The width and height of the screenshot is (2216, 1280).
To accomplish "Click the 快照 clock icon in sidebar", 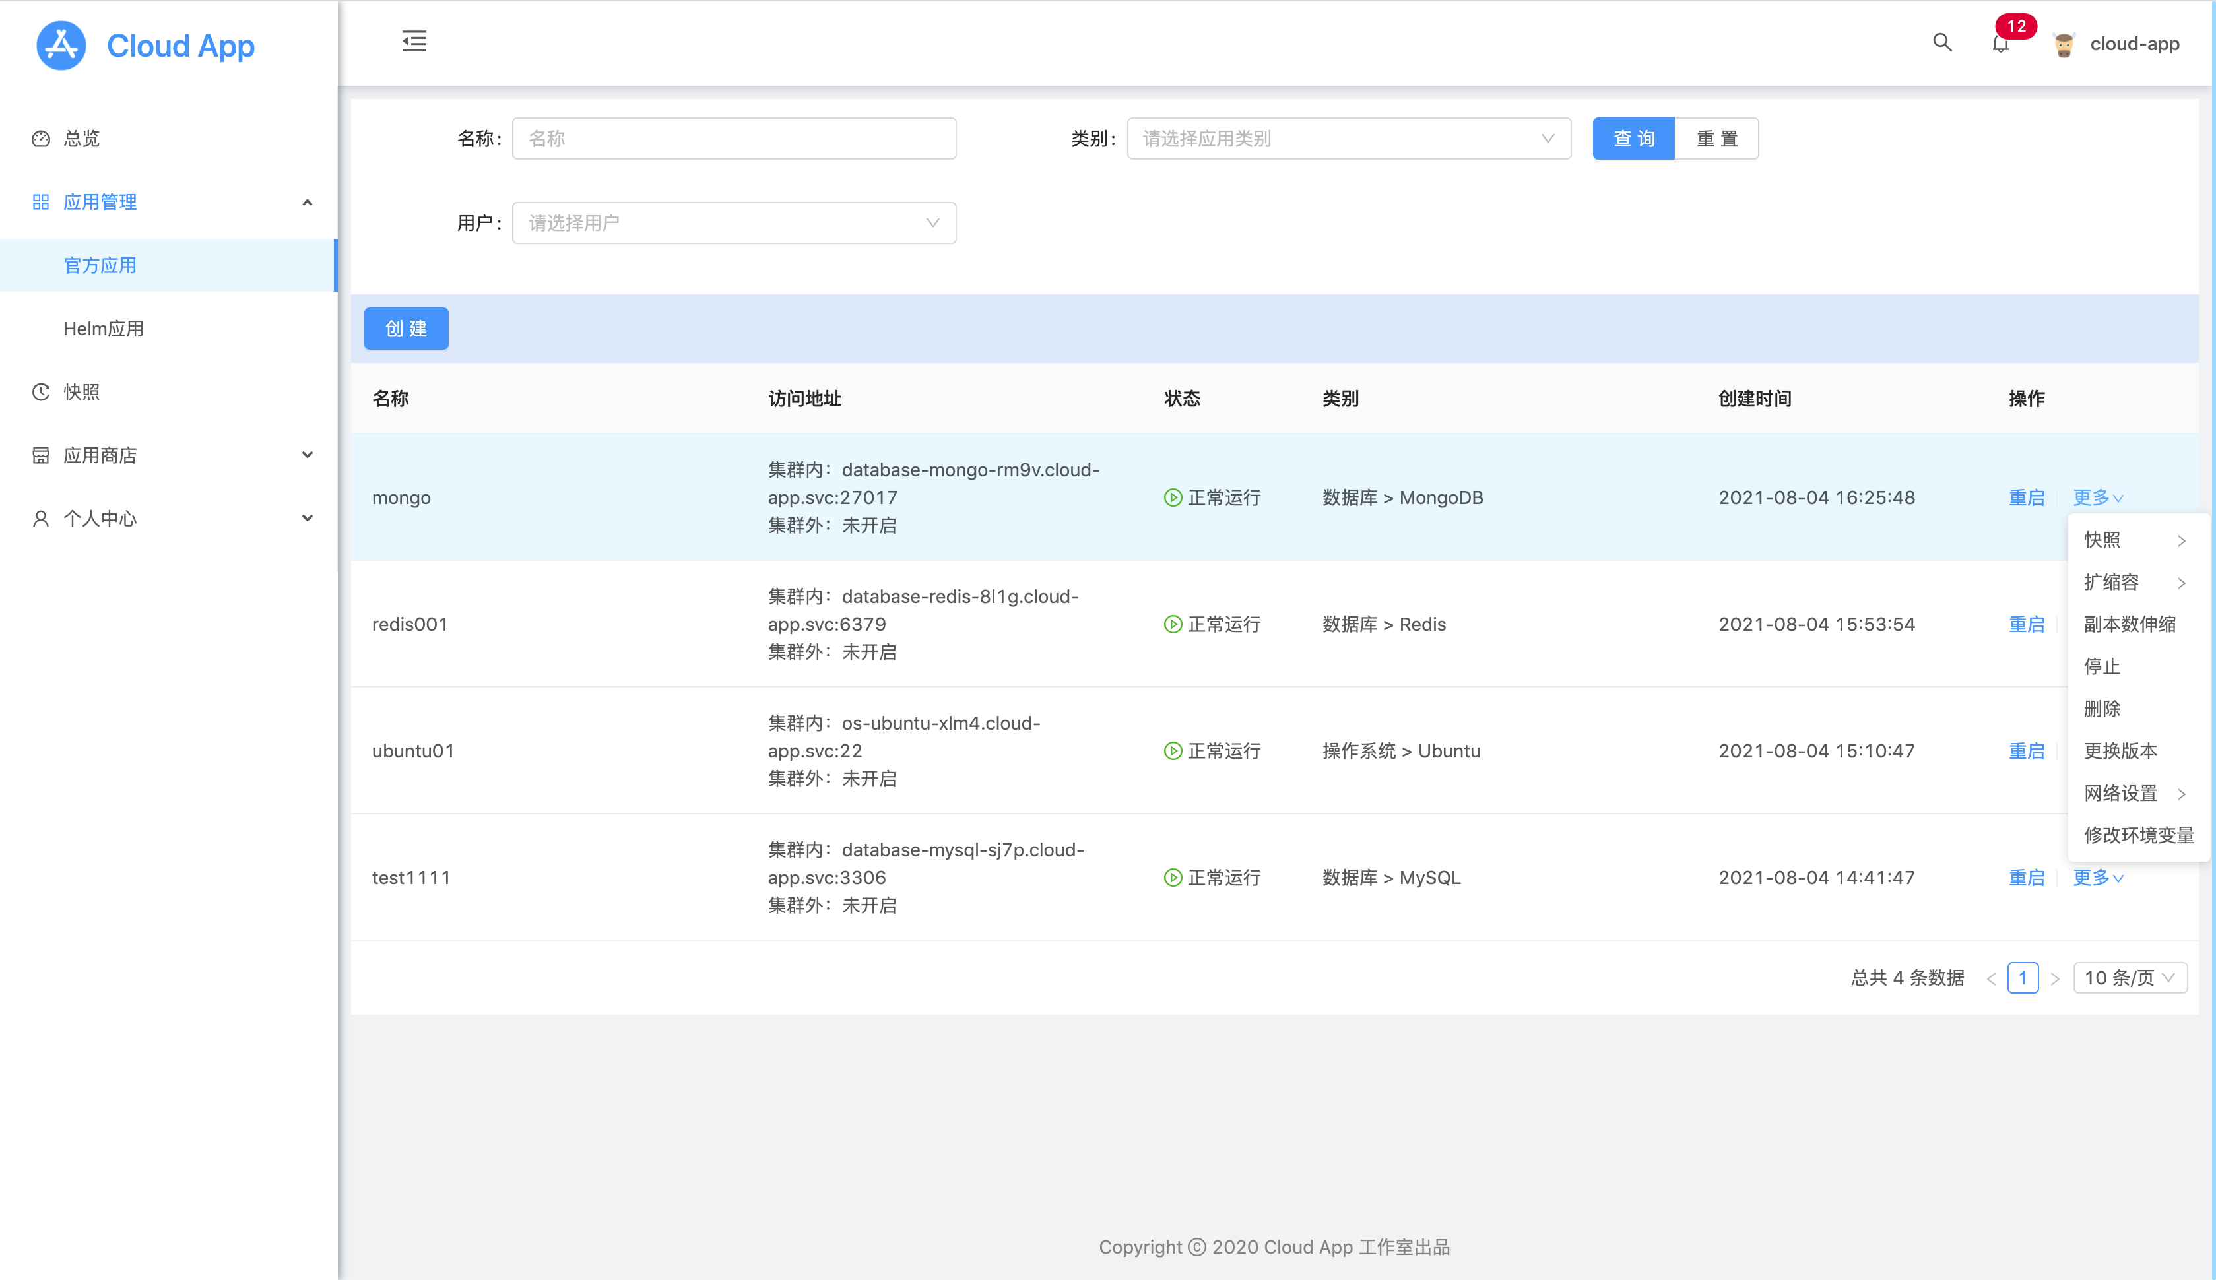I will tap(40, 392).
